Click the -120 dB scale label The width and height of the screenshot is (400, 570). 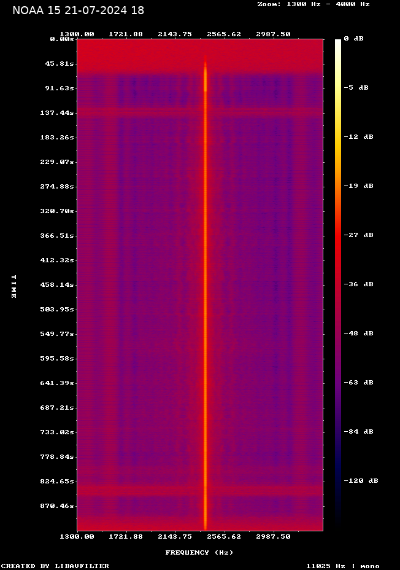click(x=360, y=481)
